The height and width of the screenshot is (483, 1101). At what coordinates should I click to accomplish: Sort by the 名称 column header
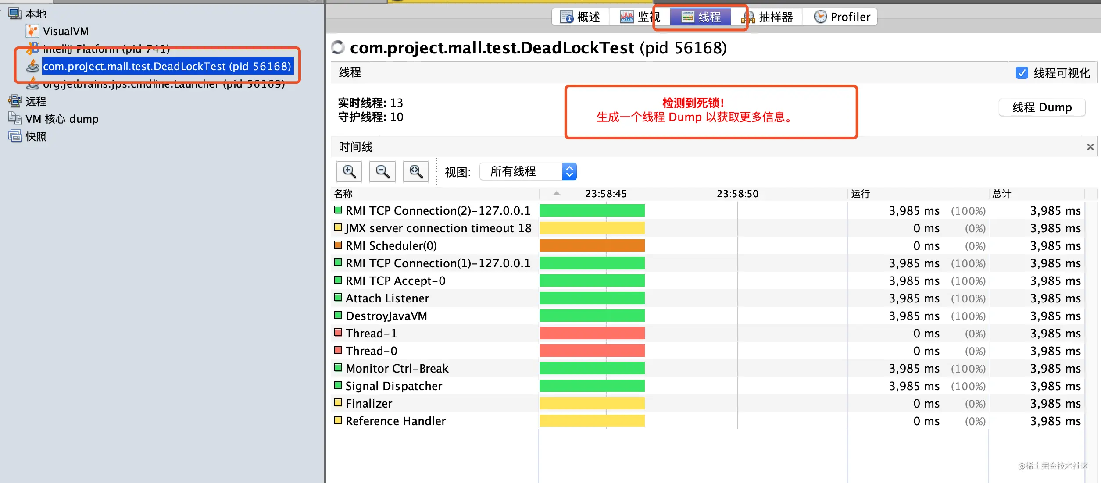pyautogui.click(x=435, y=194)
